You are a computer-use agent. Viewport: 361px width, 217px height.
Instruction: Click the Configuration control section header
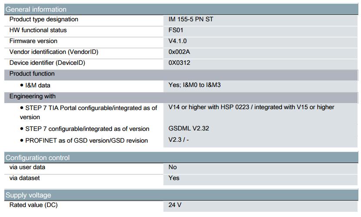pos(181,157)
